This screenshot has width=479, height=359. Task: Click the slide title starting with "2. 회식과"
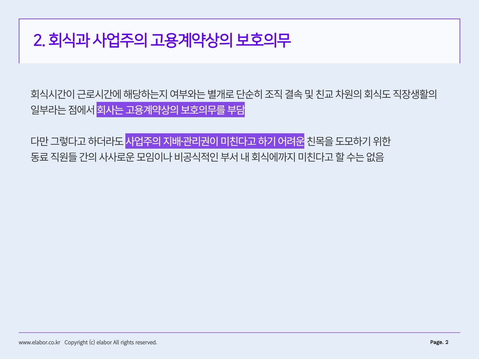(x=162, y=40)
